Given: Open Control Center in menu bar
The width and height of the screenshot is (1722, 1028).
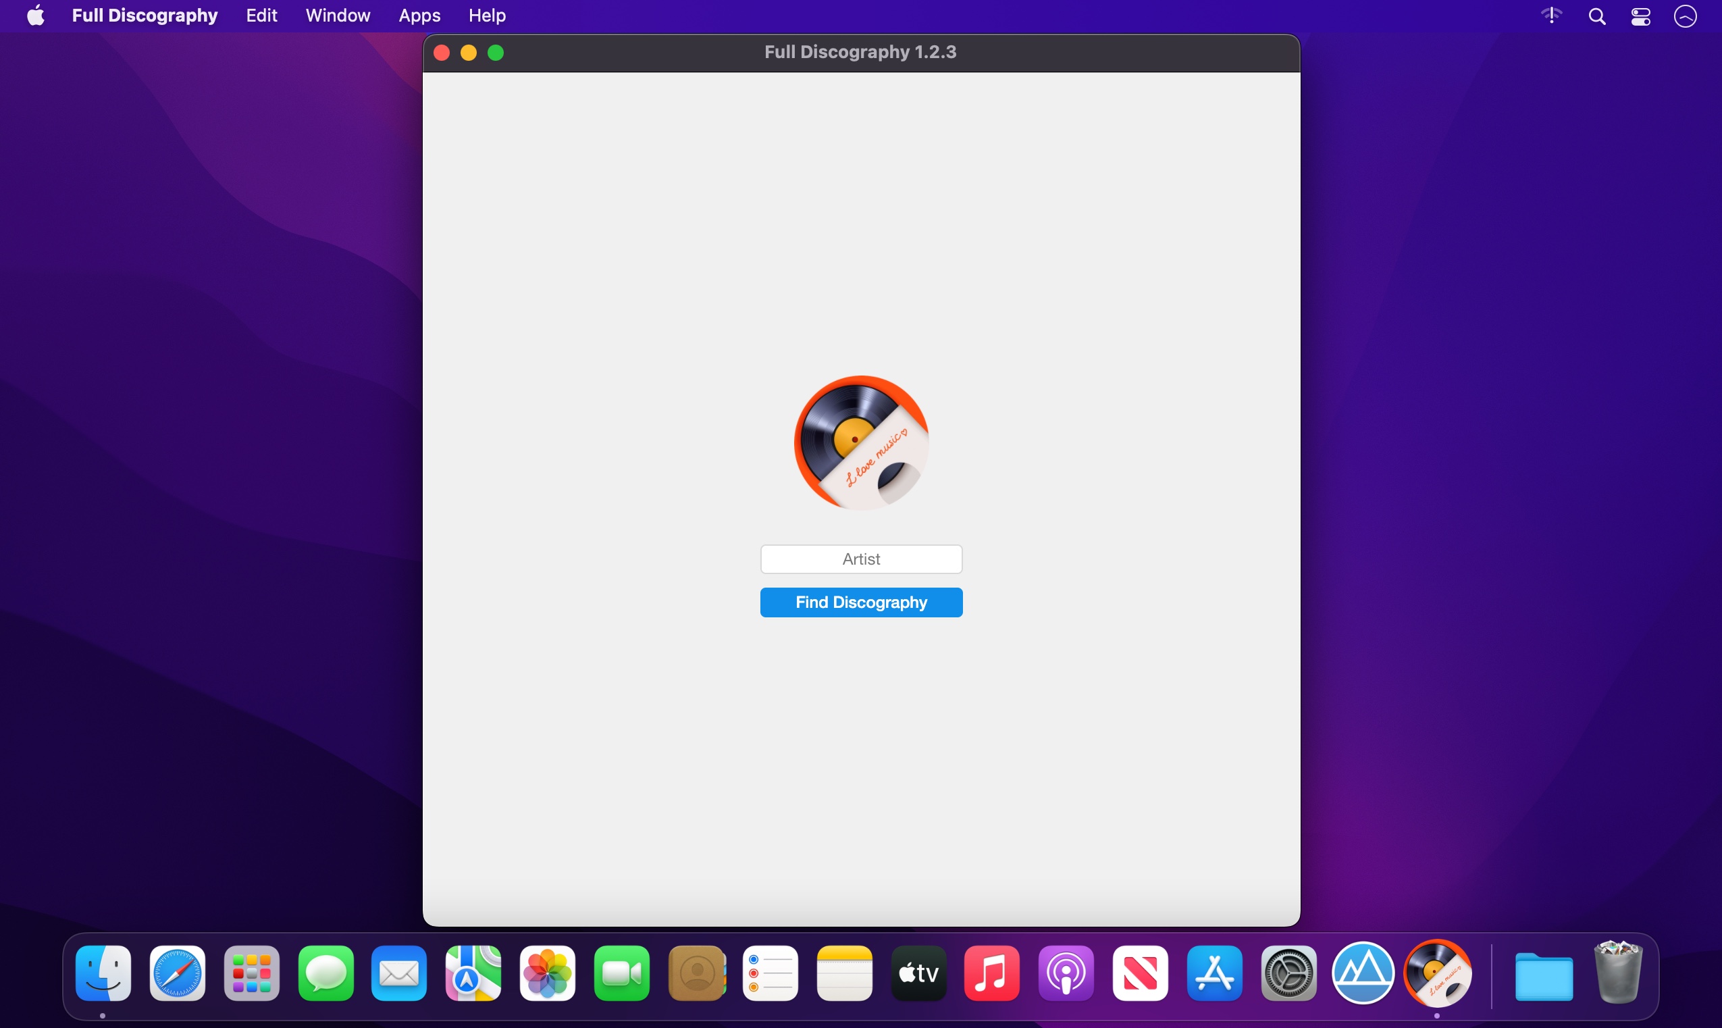Looking at the screenshot, I should (1640, 16).
